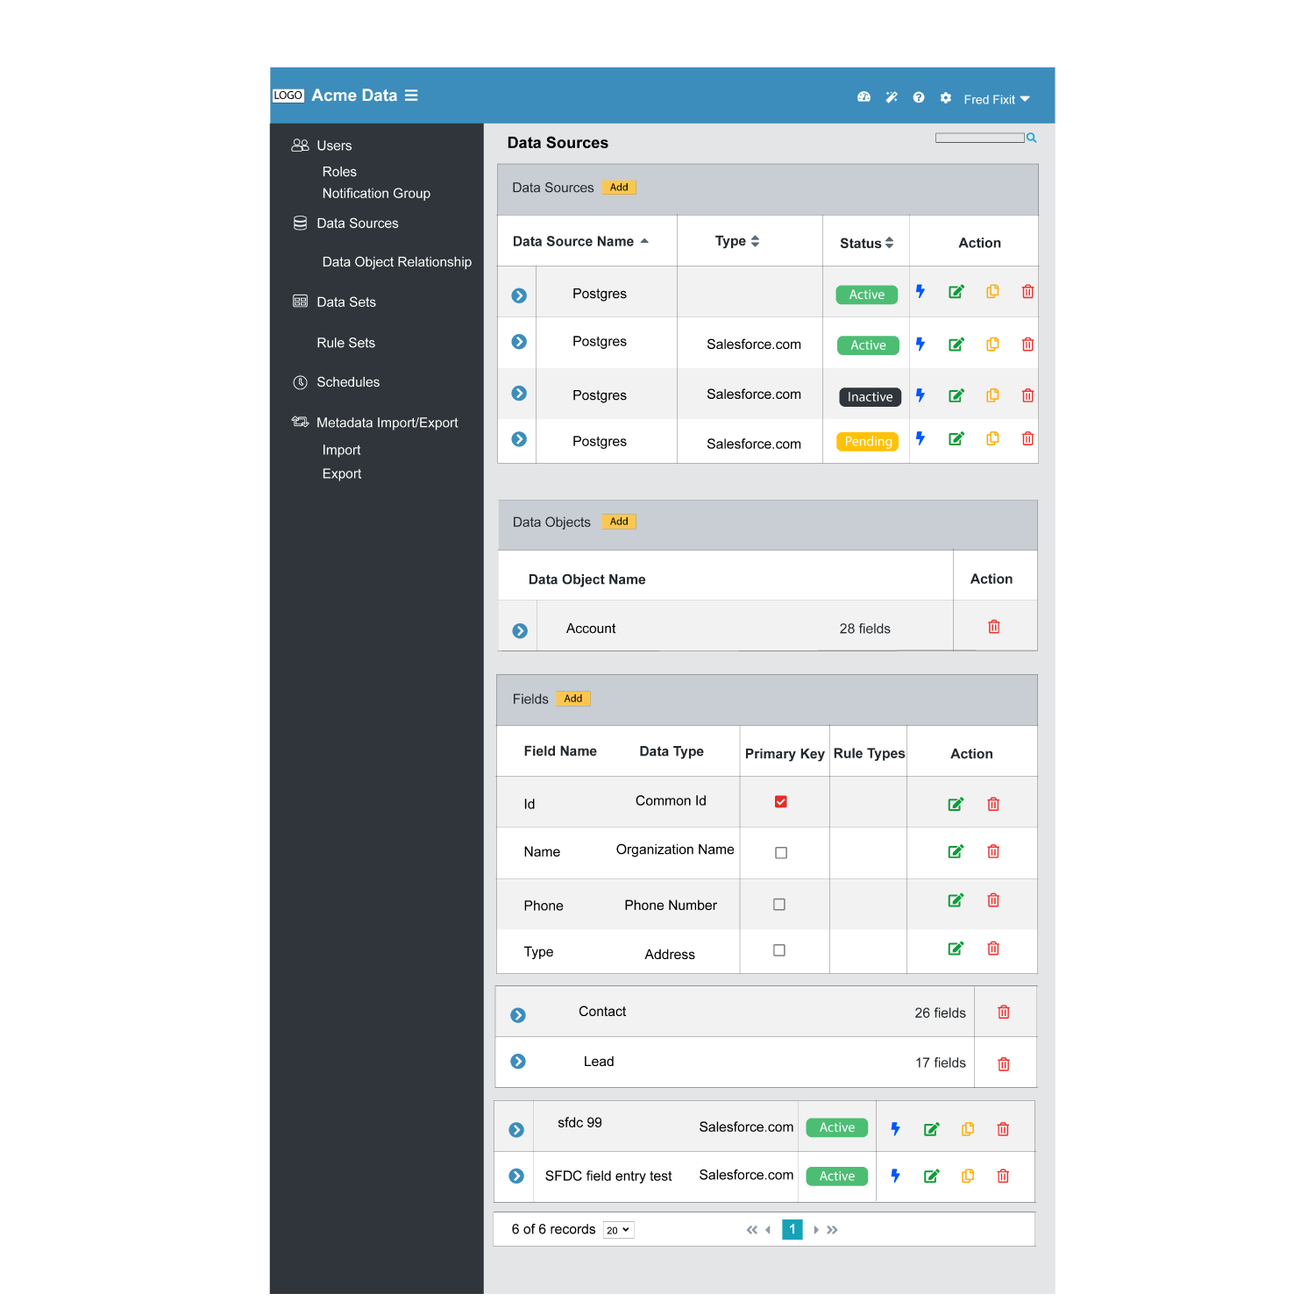Click the search magnifier icon

tap(1032, 138)
